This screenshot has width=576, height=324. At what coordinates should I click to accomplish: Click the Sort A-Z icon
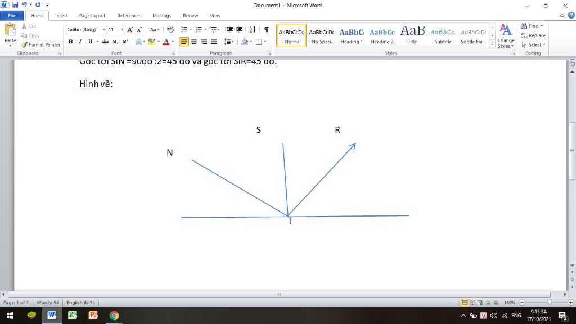point(253,29)
